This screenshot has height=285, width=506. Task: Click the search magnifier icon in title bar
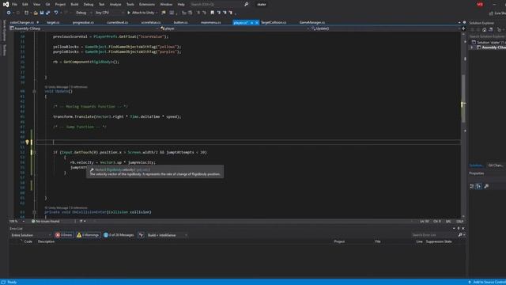[x=246, y=4]
